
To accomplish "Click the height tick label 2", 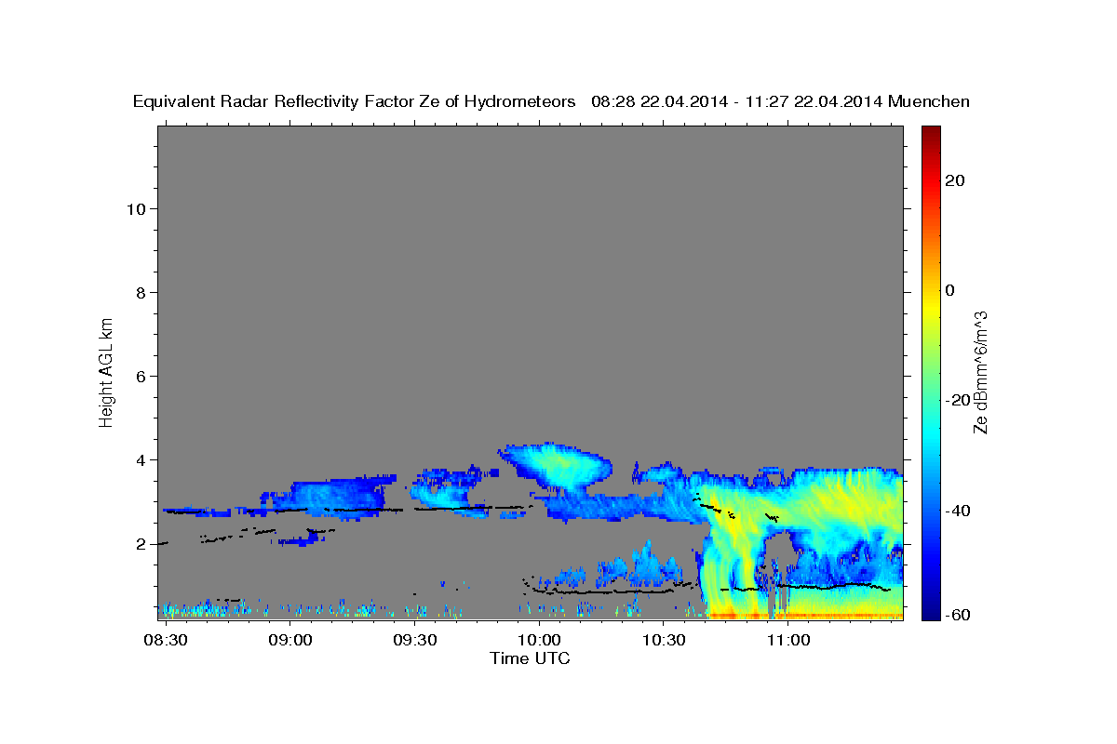I will 141,543.
